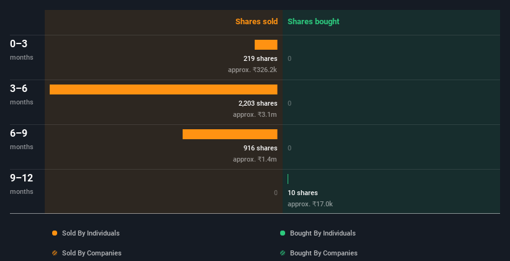The height and width of the screenshot is (261, 510).
Task: Click the striped orange Sold By Companies icon
Action: click(55, 253)
